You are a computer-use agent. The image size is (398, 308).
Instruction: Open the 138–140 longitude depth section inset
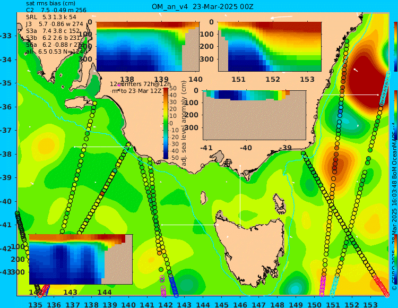point(148,47)
